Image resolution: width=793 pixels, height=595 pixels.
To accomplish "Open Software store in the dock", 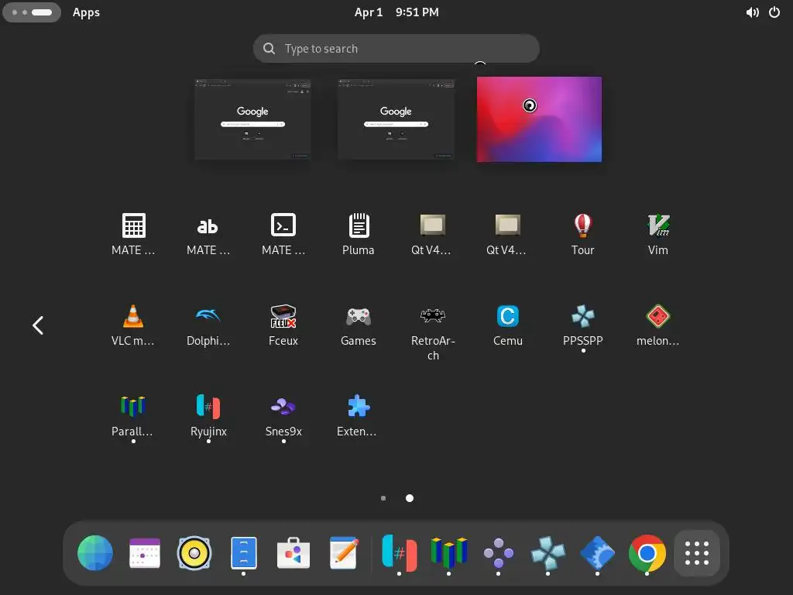I will click(294, 552).
